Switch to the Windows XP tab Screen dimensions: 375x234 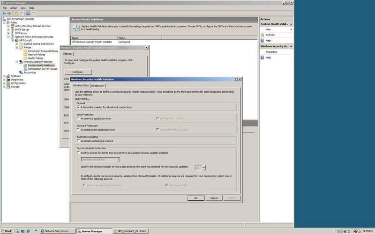coord(97,86)
